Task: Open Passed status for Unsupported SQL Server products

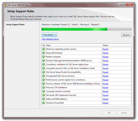Action: click(x=105, y=76)
